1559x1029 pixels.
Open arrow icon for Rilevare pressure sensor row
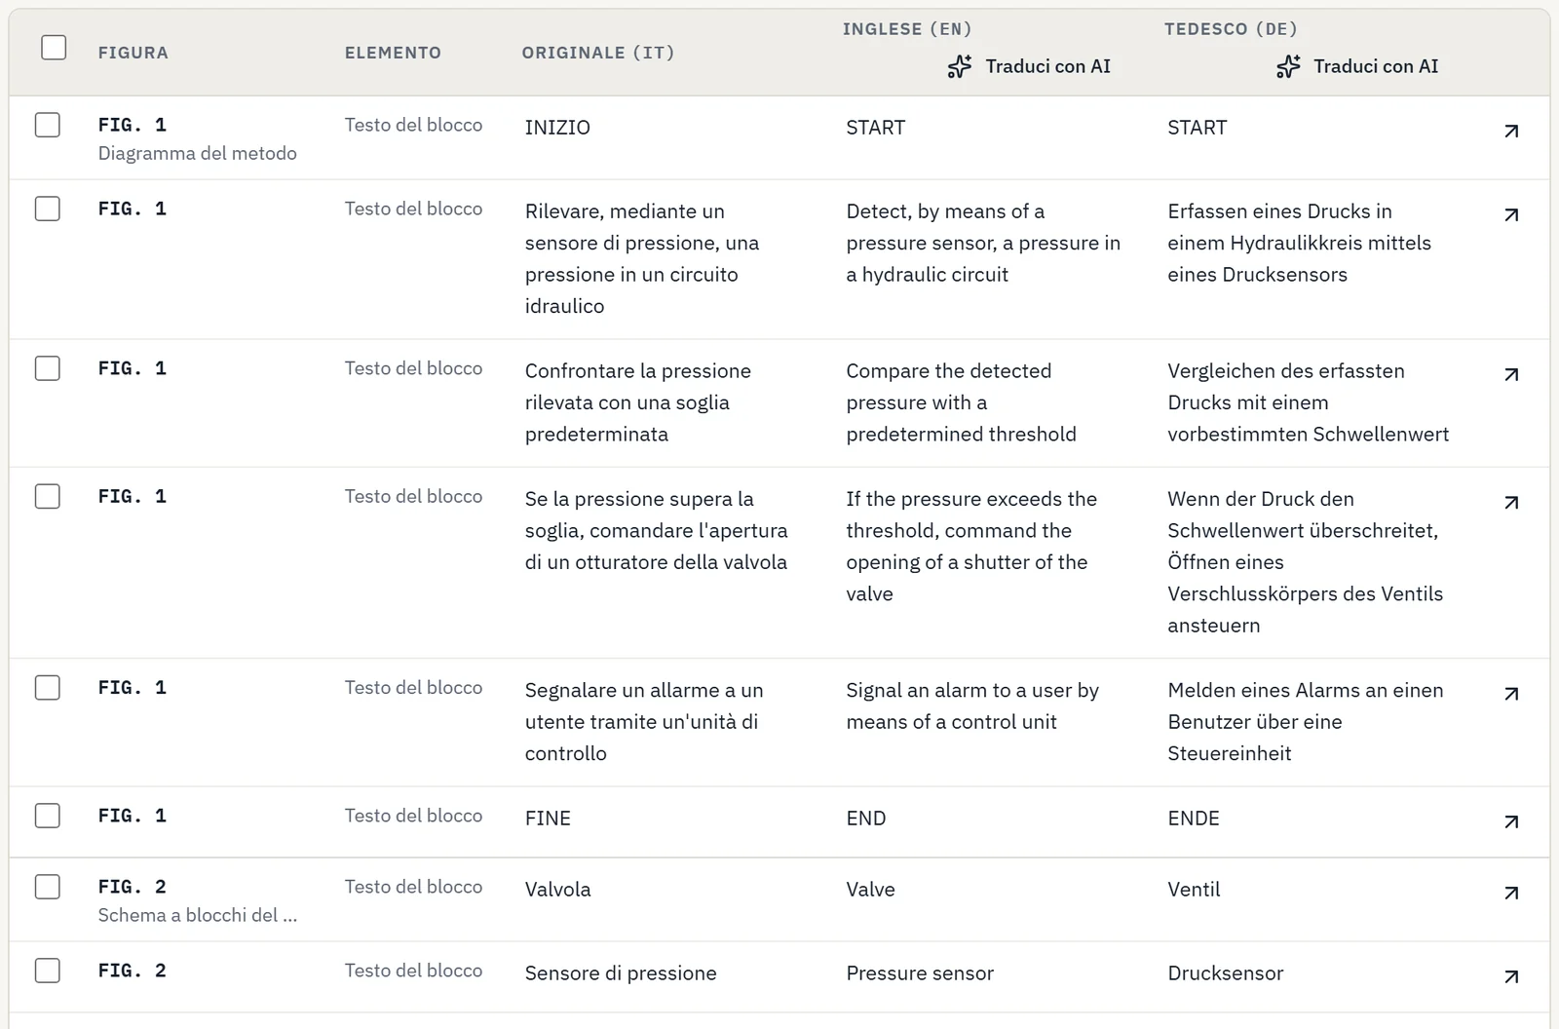pyautogui.click(x=1511, y=214)
